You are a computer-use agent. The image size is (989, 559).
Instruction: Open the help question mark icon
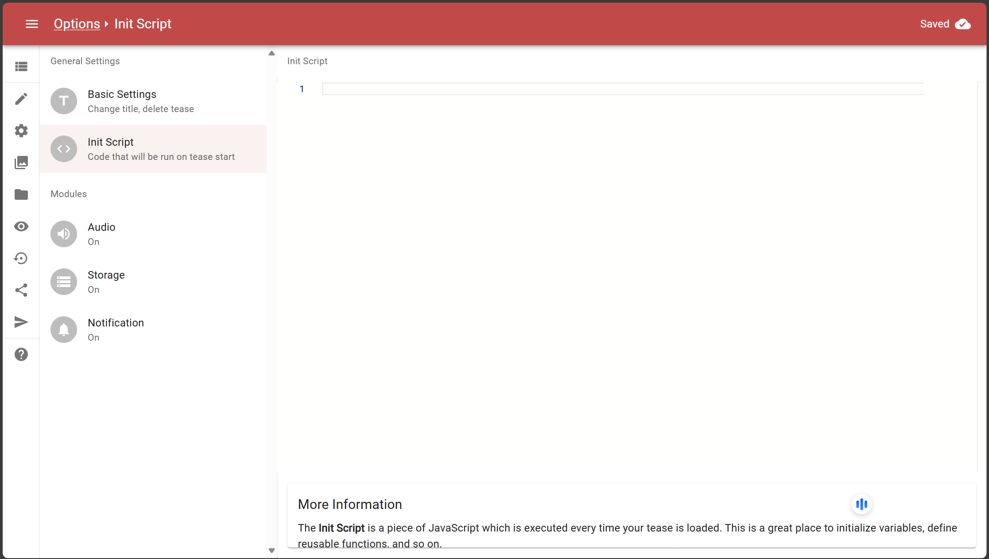[x=21, y=354]
